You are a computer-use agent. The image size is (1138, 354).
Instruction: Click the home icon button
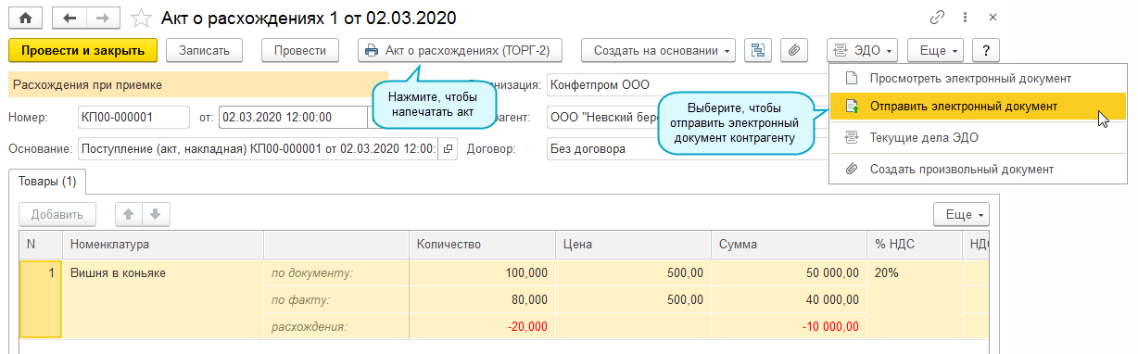[x=26, y=18]
